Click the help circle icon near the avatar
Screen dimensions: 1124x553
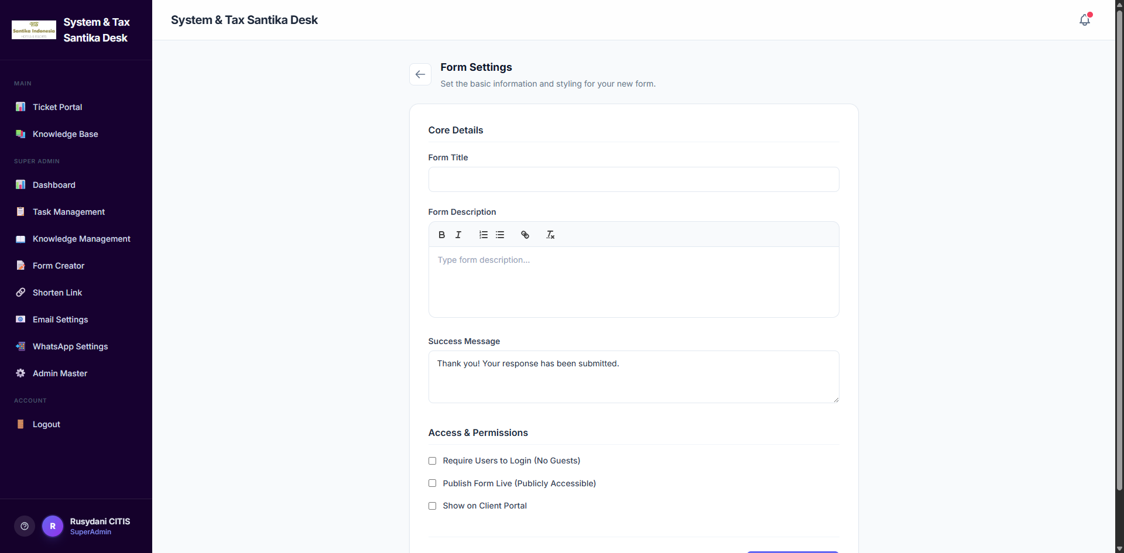24,525
